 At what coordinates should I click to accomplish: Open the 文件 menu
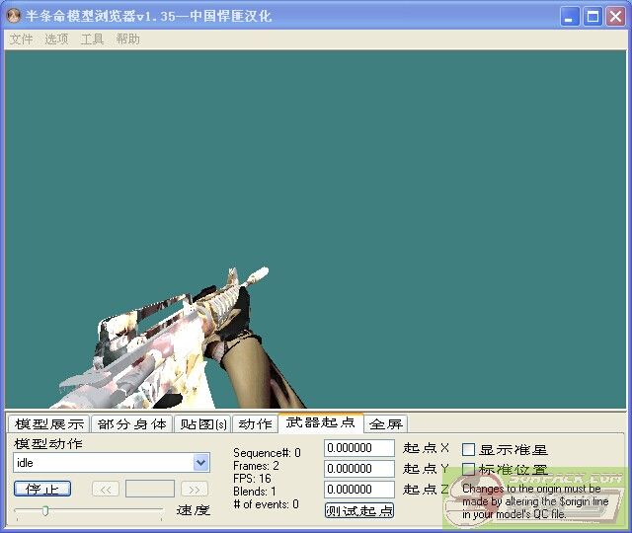[x=21, y=39]
